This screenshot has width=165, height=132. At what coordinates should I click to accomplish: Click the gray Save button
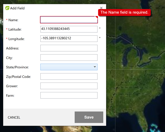click(89, 117)
